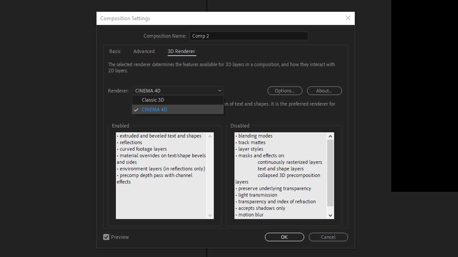Screen dimensions: 458x257
Task: Click 'extruded and beveled text and shapes' entry
Action: 161,136
